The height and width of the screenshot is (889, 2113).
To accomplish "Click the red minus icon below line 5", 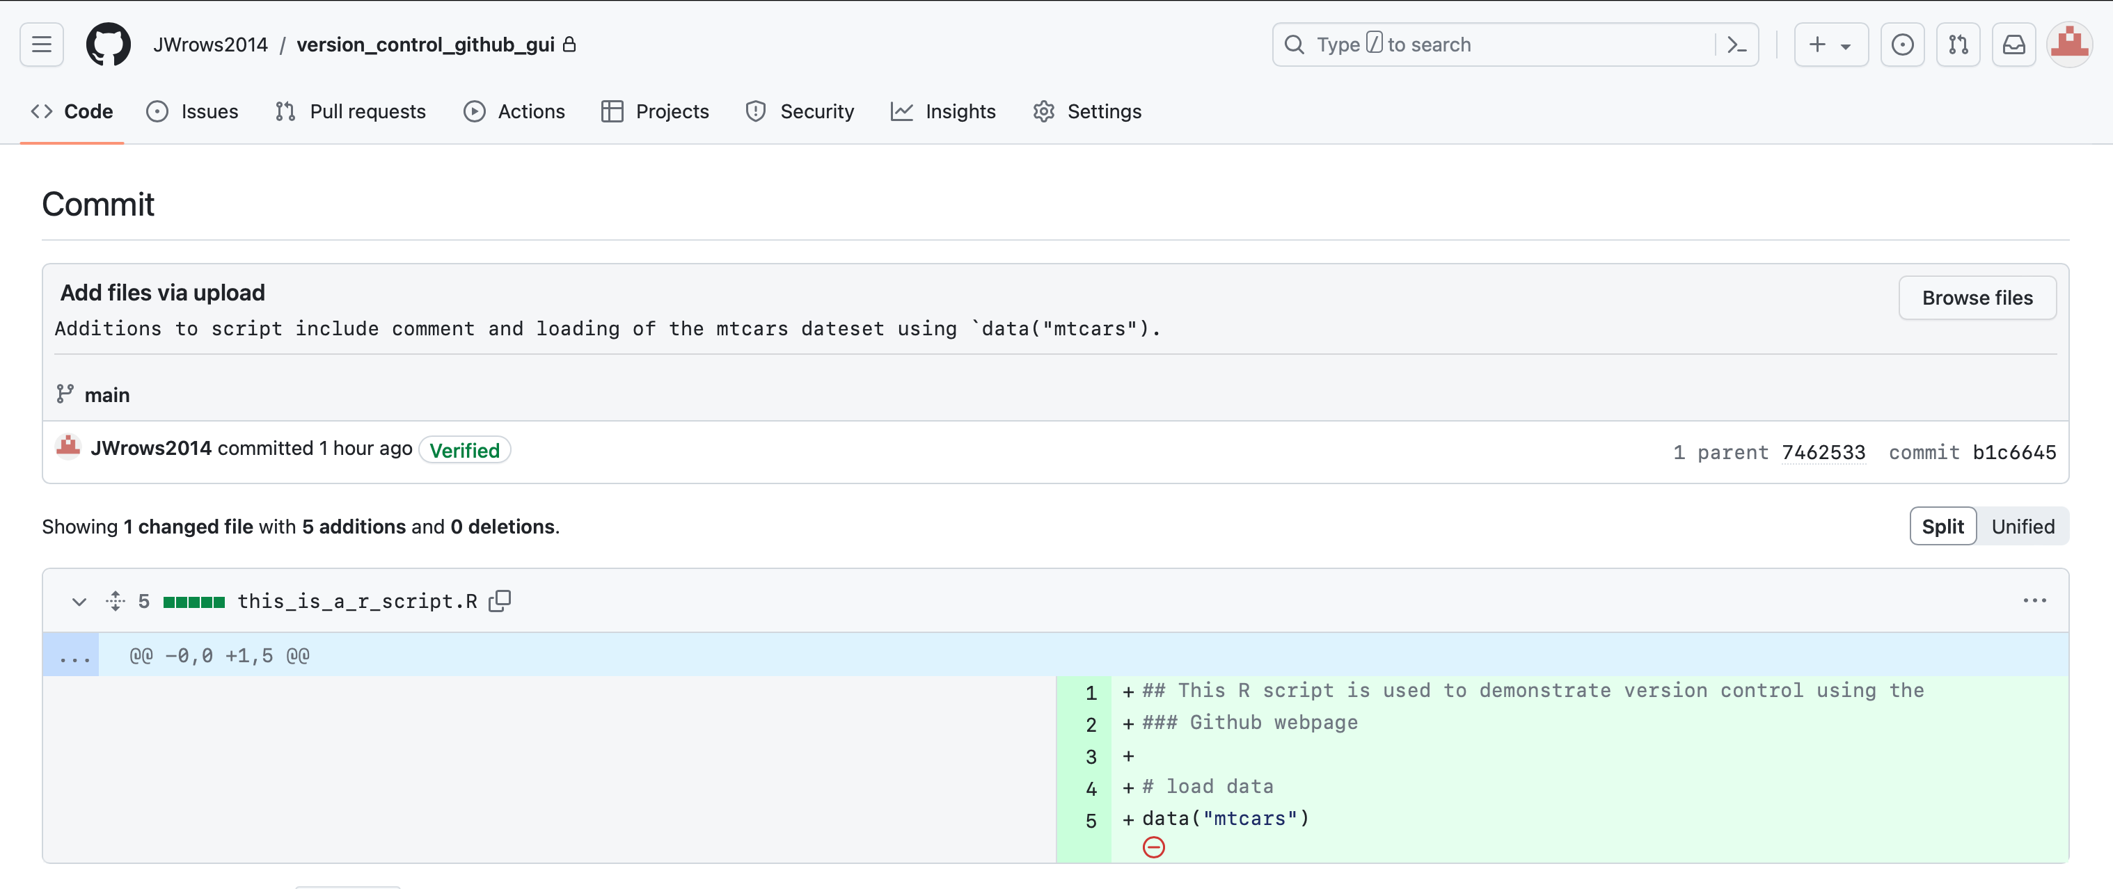I will tap(1153, 847).
